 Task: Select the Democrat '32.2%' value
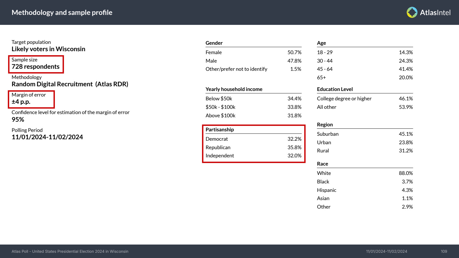294,139
